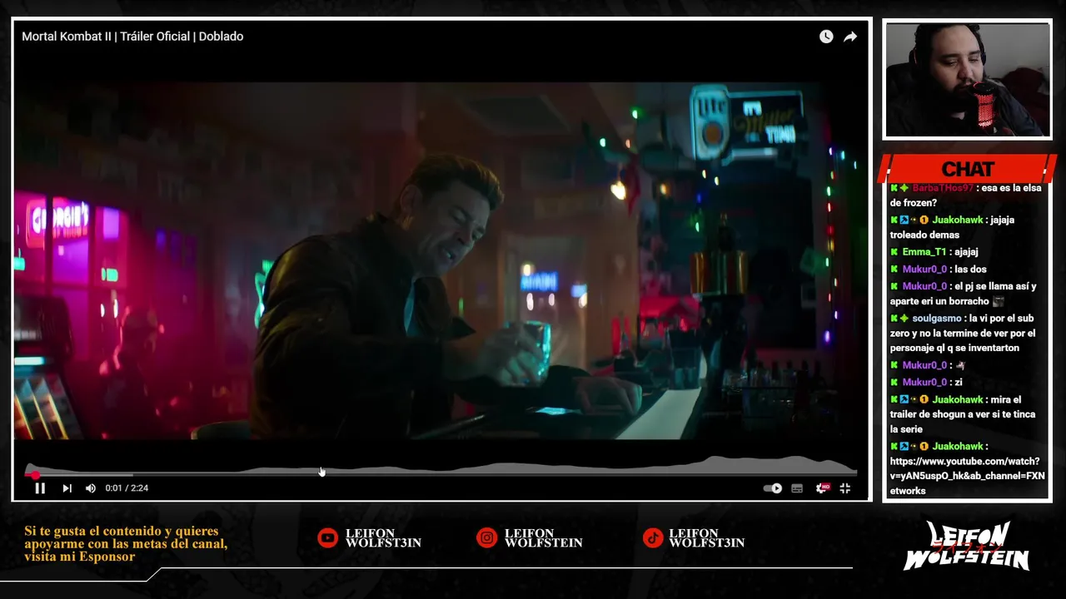Open video title 'Mortal Kombat II | Tráiler Oficial'
Image resolution: width=1066 pixels, height=599 pixels.
point(132,37)
